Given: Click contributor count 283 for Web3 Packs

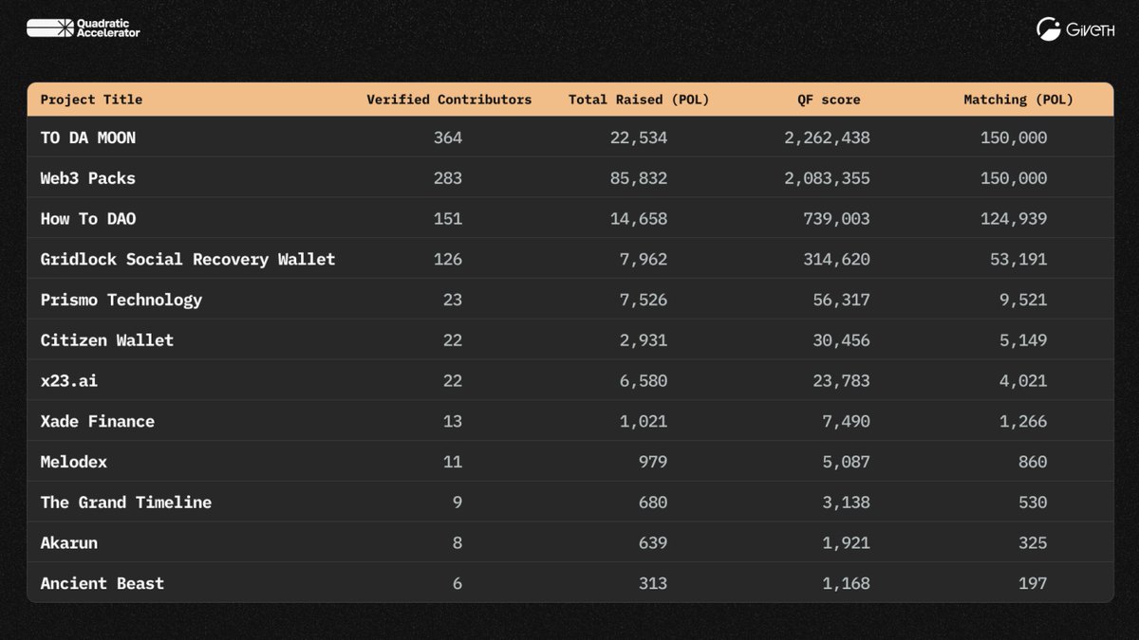Looking at the screenshot, I should click(x=448, y=178).
